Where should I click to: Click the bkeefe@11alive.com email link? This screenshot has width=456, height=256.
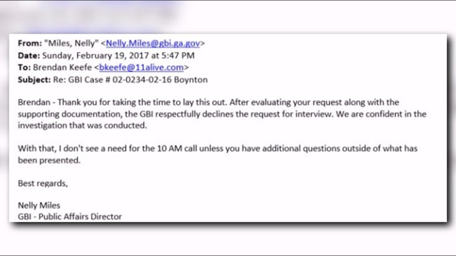[x=141, y=67]
